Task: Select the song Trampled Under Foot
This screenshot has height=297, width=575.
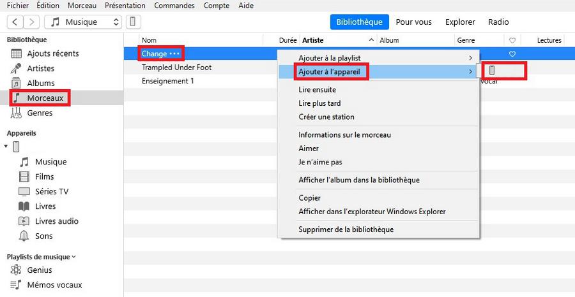Action: [x=177, y=68]
